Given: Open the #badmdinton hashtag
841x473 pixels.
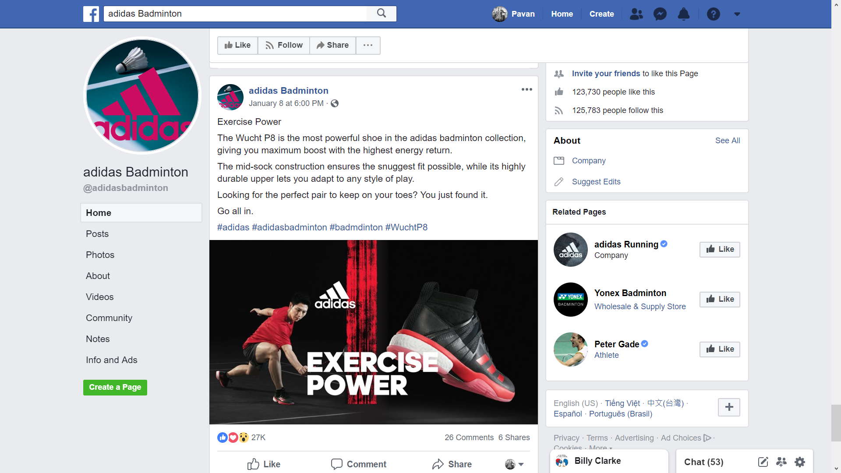Looking at the screenshot, I should (356, 227).
